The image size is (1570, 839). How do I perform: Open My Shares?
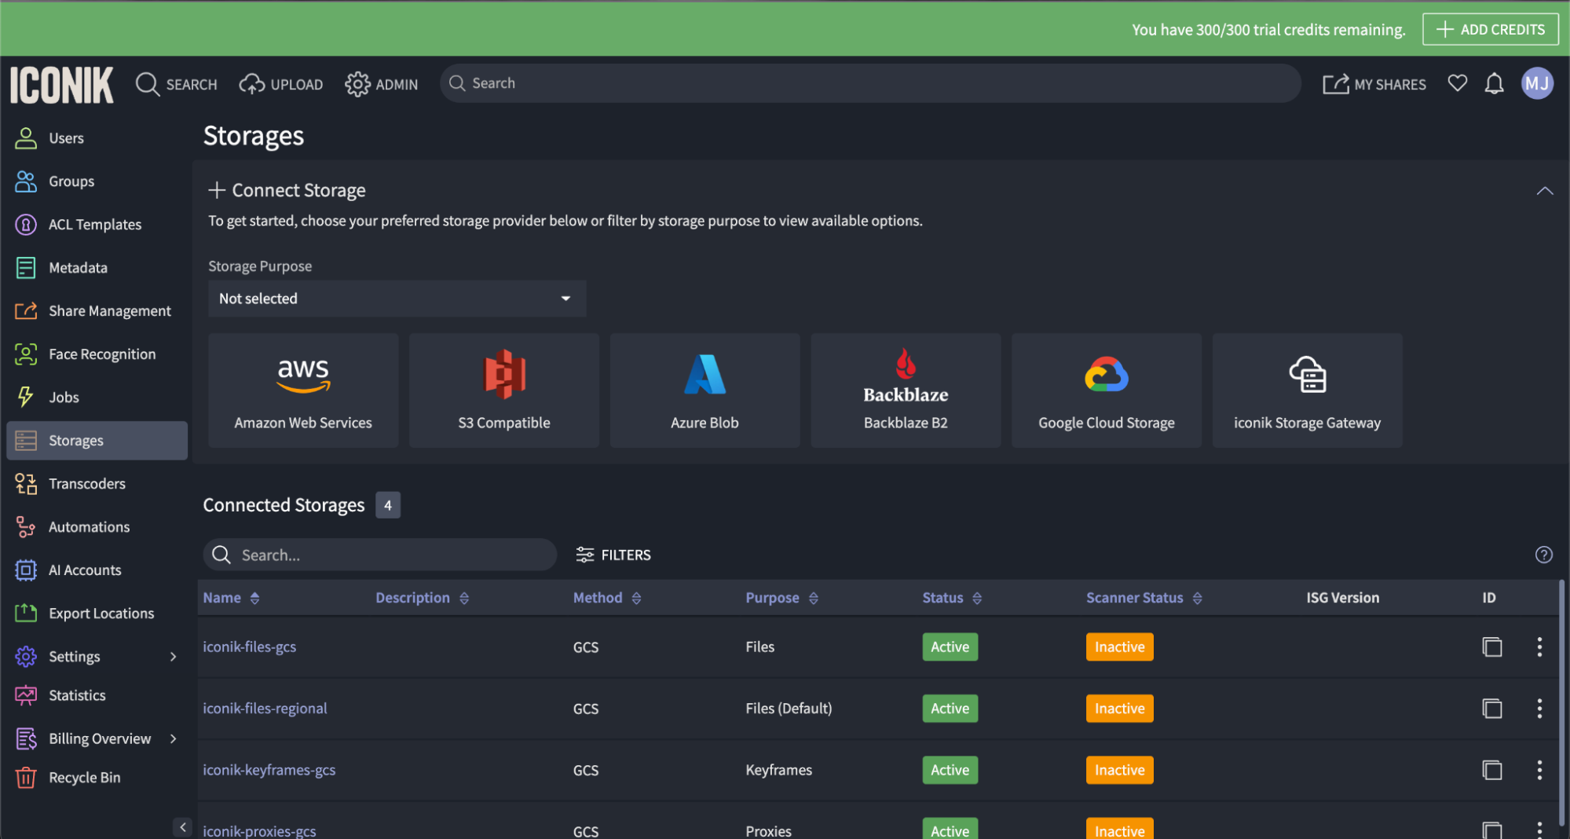(1374, 84)
